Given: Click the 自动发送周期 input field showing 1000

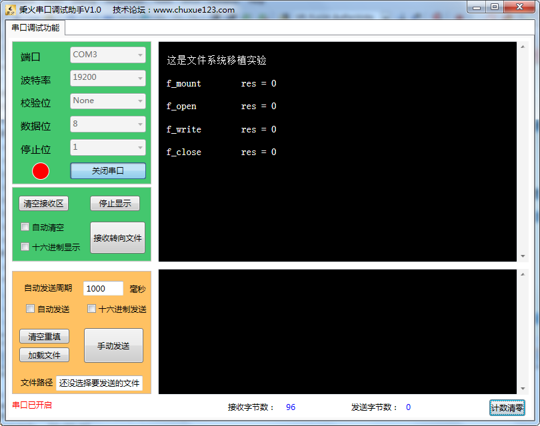Looking at the screenshot, I should (x=103, y=288).
